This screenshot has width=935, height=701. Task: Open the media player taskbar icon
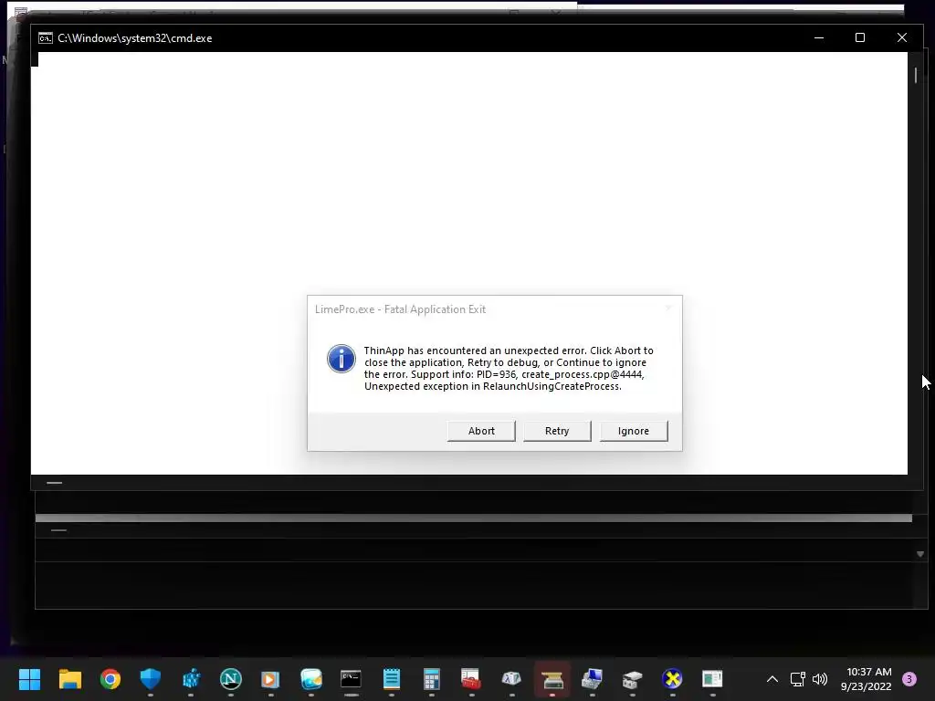(x=270, y=679)
